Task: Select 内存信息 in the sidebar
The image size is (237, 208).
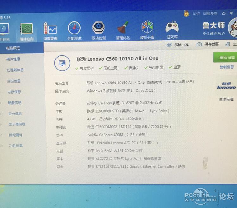Action: pos(14,92)
